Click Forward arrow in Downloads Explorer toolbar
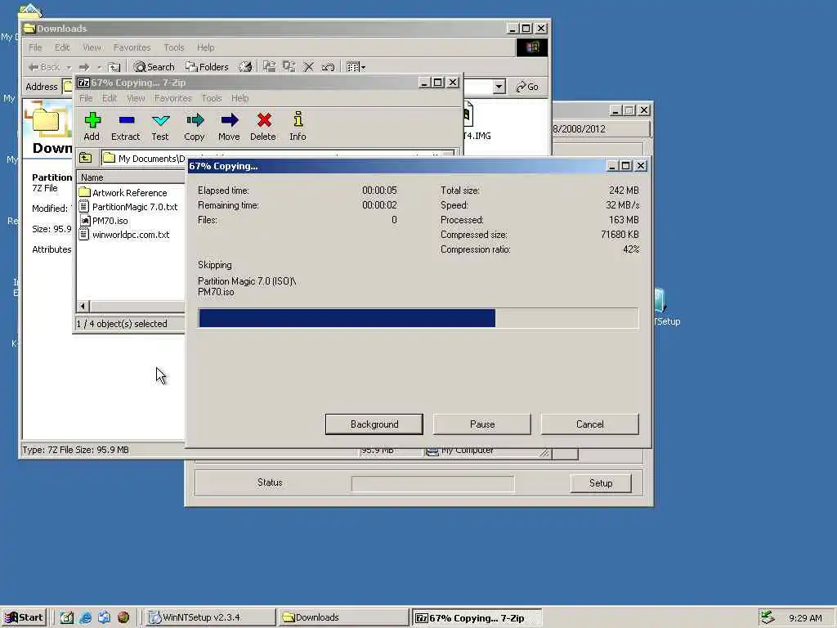Image resolution: width=837 pixels, height=628 pixels. coord(84,67)
